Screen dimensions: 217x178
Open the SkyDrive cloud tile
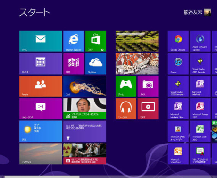point(96,64)
